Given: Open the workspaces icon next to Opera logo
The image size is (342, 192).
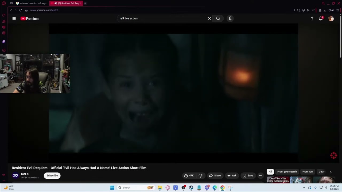Looking at the screenshot, I should point(11,3).
